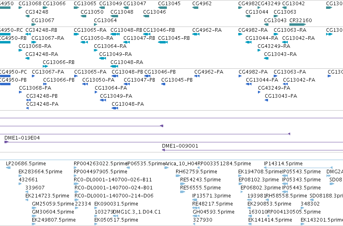This screenshot has height=226, width=343.
Task: Click the CG13067-RA transcript label
Action: (48, 38)
